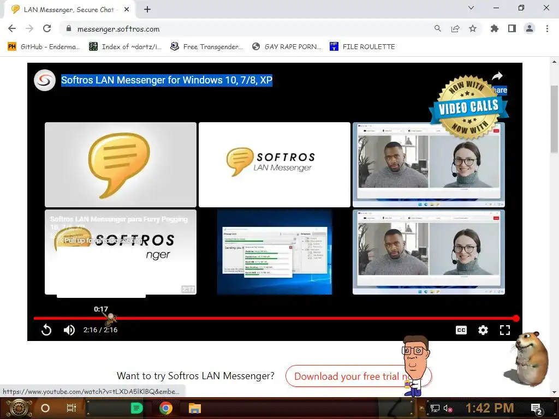559x419 pixels.
Task: Open the Softros channel logo in the video
Action: [45, 80]
